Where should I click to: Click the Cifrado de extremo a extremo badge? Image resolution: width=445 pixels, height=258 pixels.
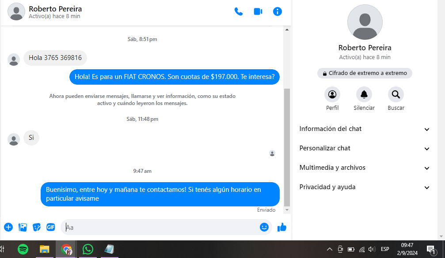(365, 73)
